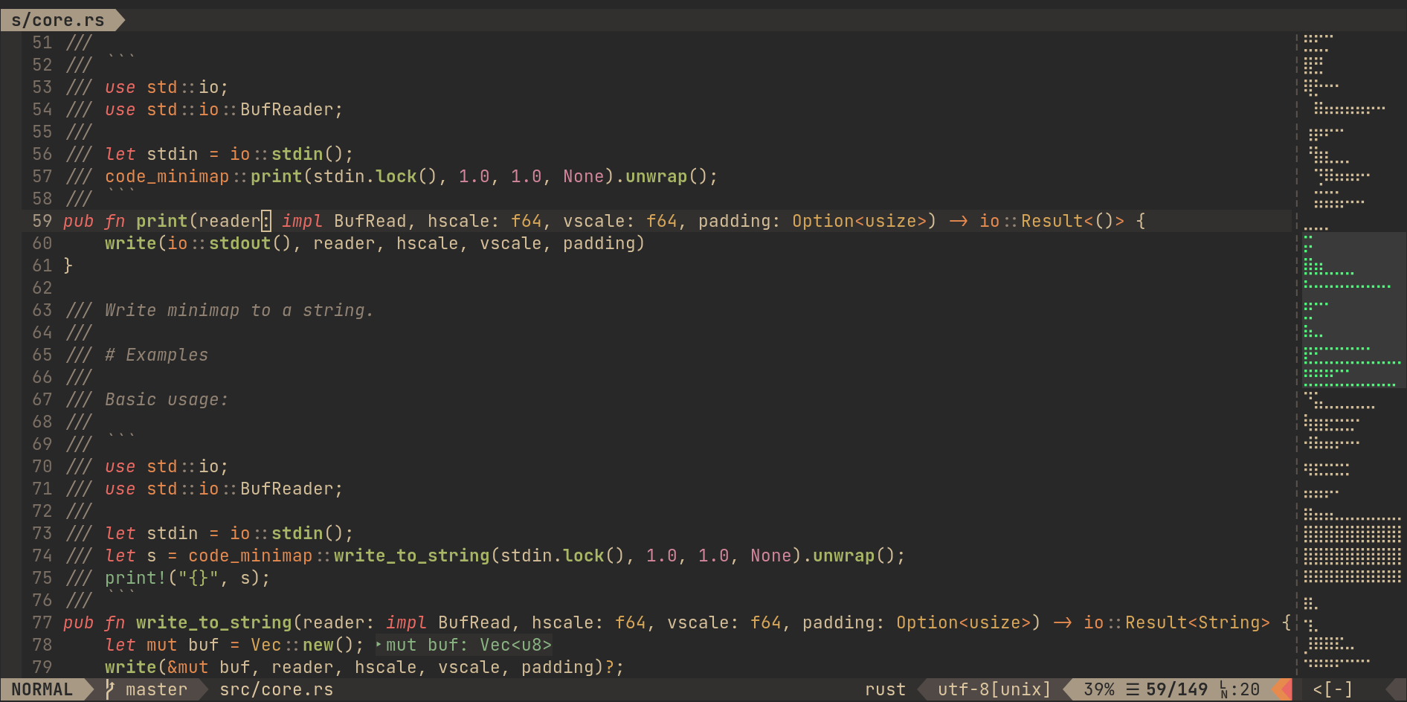Image resolution: width=1407 pixels, height=702 pixels.
Task: Click the master branch name in the statusline
Action: click(x=155, y=689)
